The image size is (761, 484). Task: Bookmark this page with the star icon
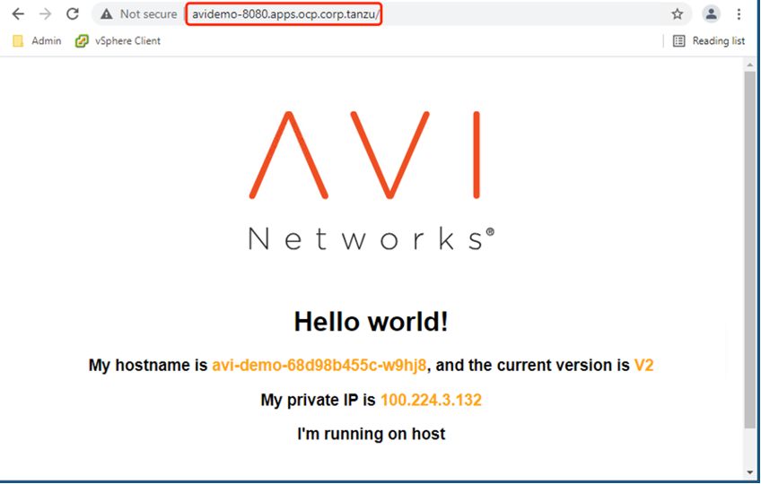tap(677, 14)
